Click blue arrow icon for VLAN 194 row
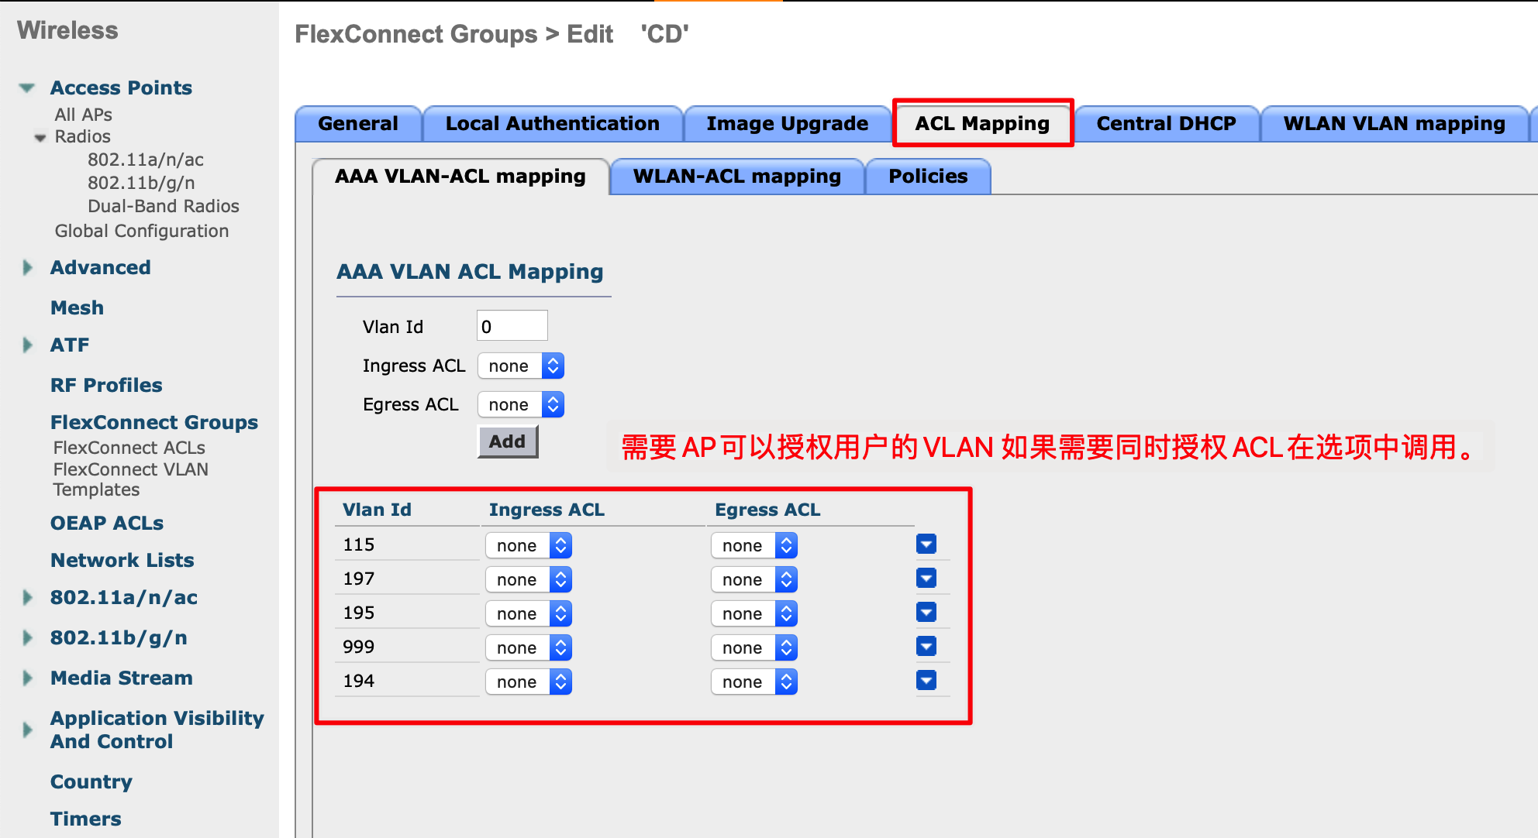 click(926, 681)
